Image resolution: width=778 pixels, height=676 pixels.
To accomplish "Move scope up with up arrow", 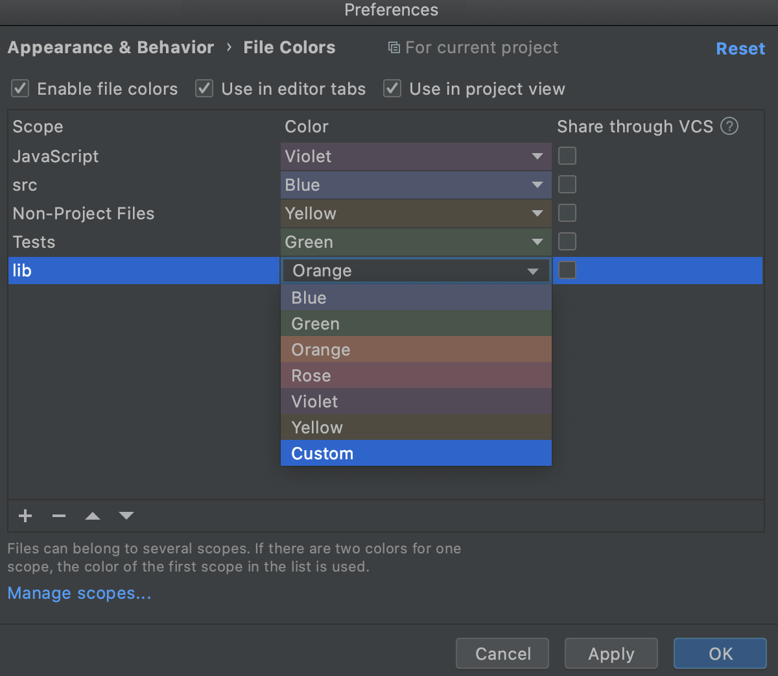I will pyautogui.click(x=93, y=516).
